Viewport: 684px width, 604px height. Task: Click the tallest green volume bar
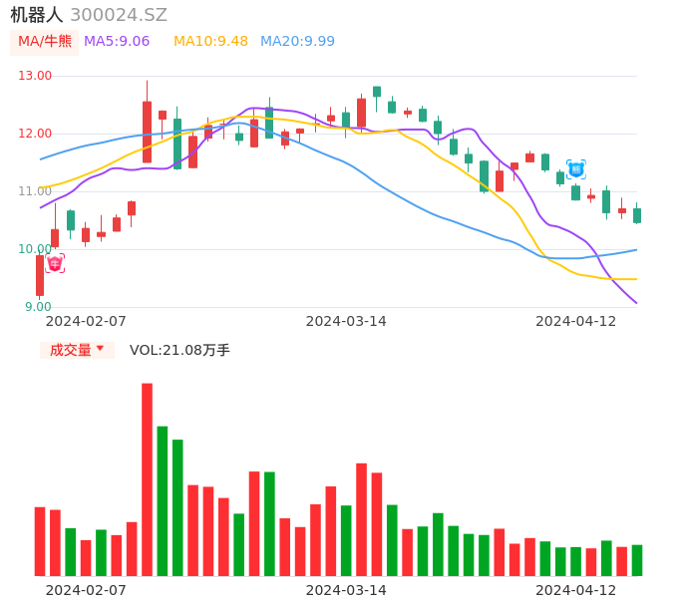click(x=162, y=500)
